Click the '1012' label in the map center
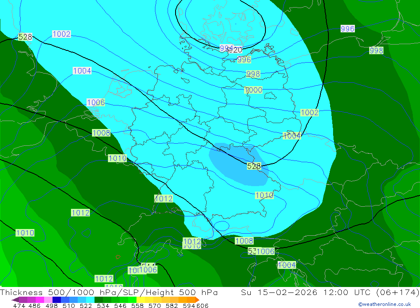420x308 pixels. 164,199
